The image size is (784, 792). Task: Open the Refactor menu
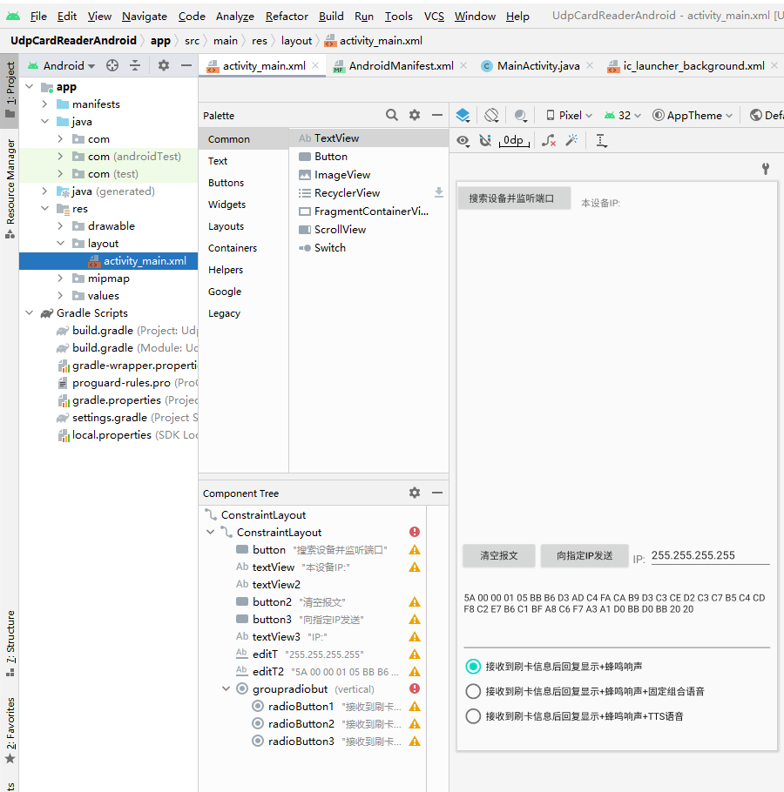pos(287,16)
